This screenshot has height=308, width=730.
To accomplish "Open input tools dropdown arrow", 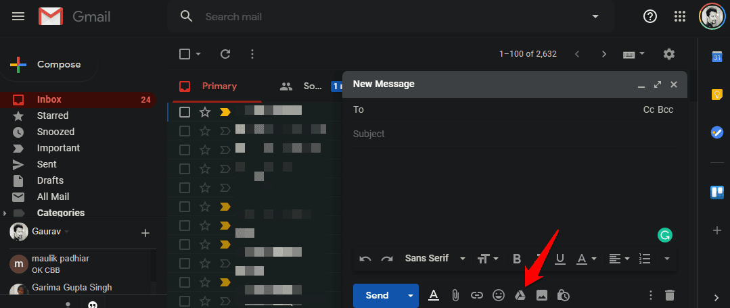I will pyautogui.click(x=643, y=53).
